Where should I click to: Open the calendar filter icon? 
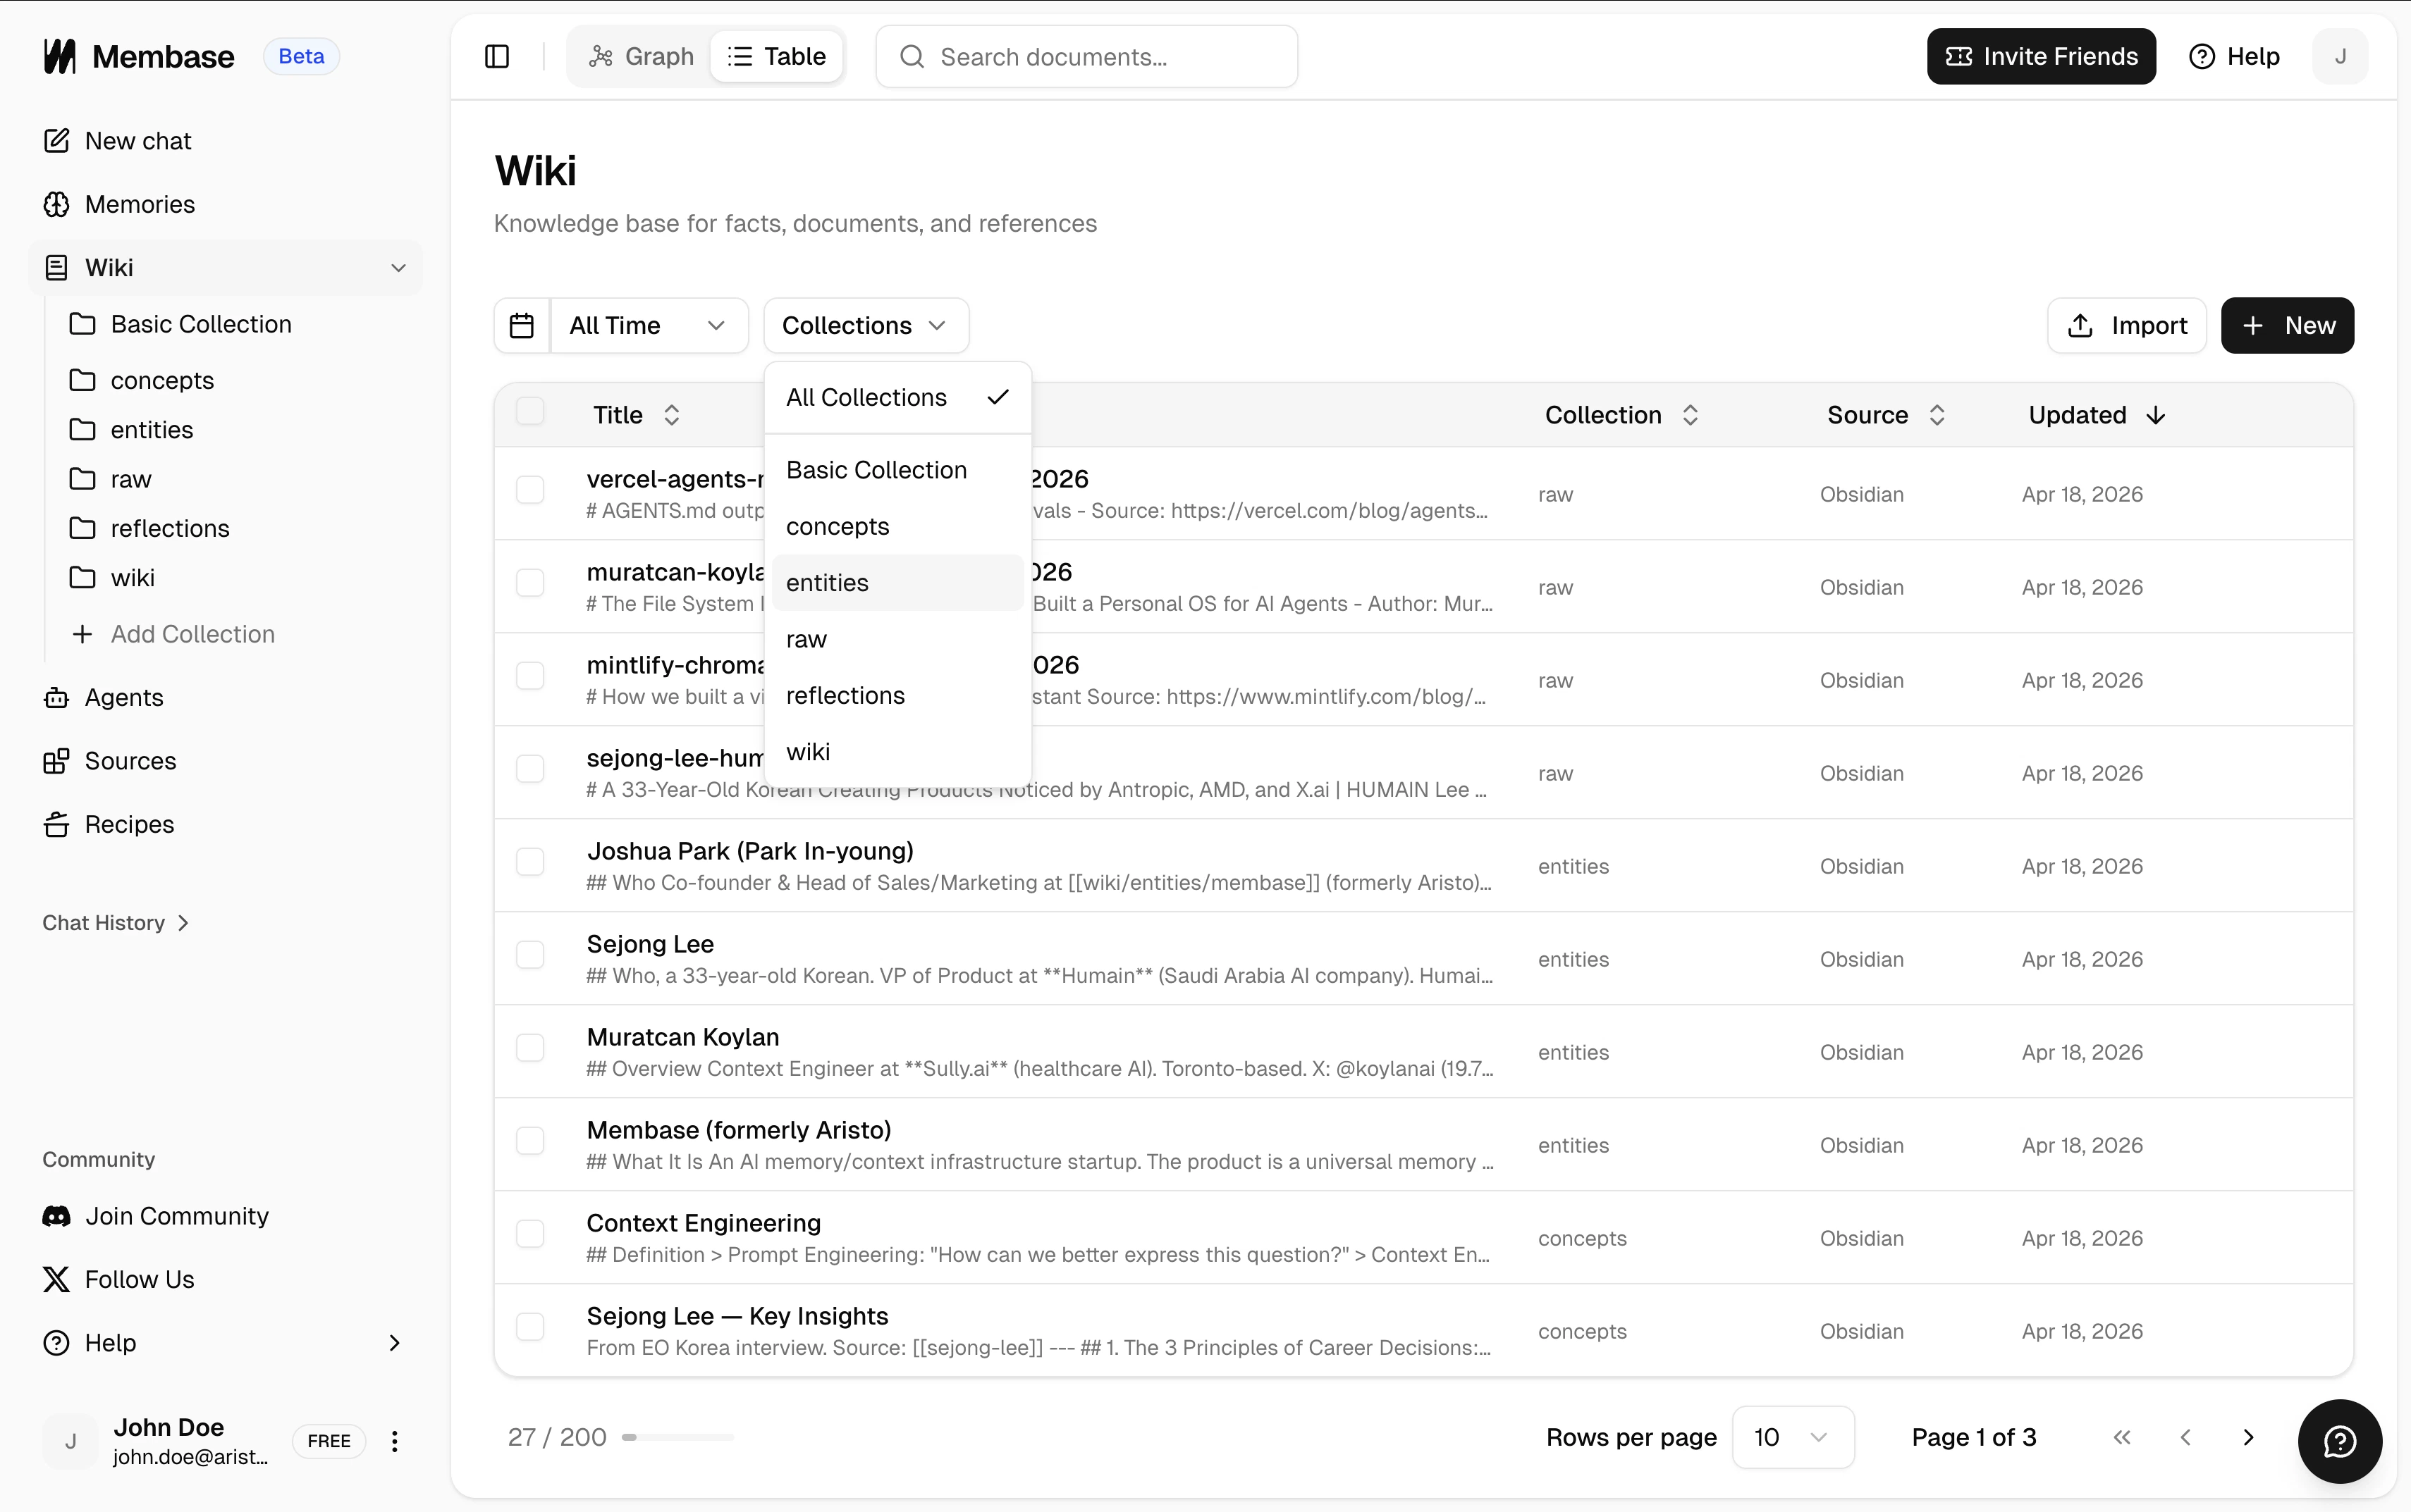522,325
